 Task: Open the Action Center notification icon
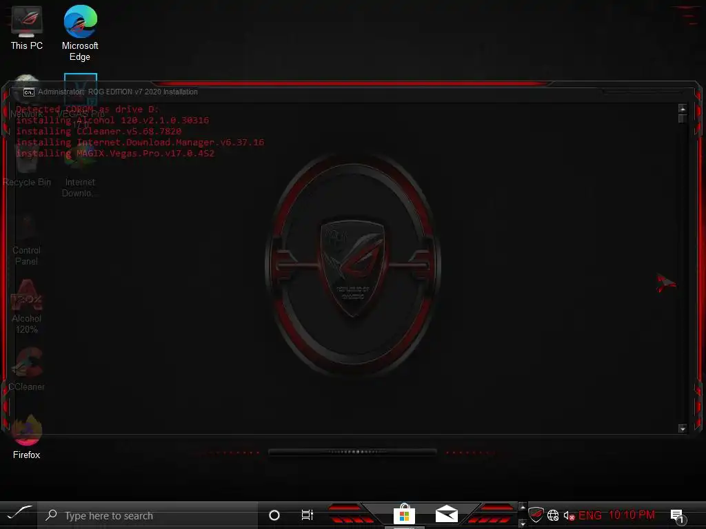click(x=677, y=516)
